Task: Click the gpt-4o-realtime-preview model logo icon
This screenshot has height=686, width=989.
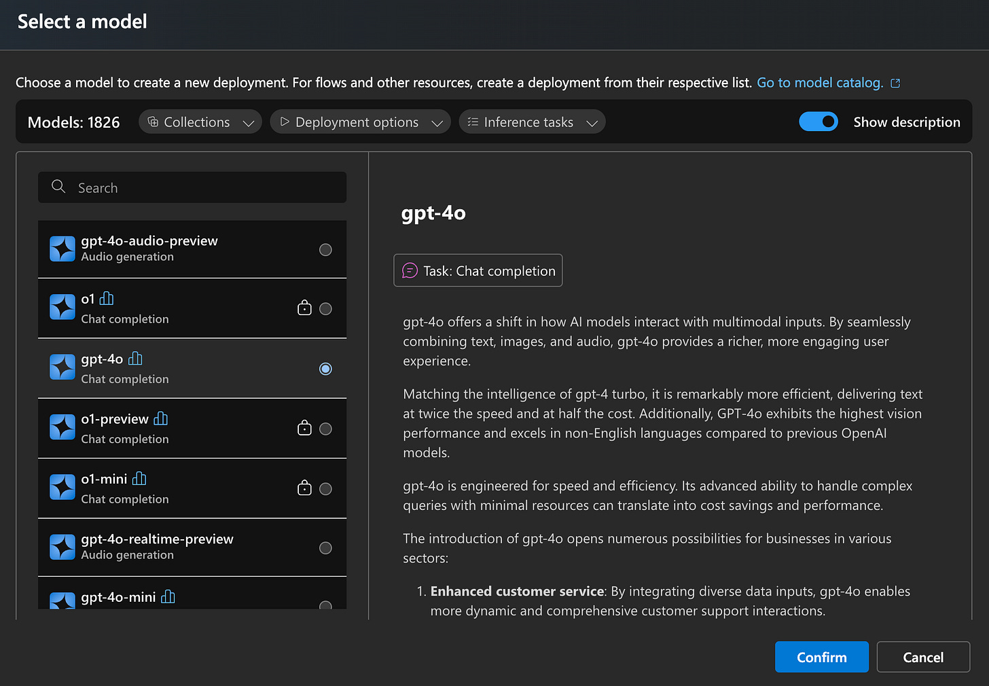Action: (x=62, y=547)
